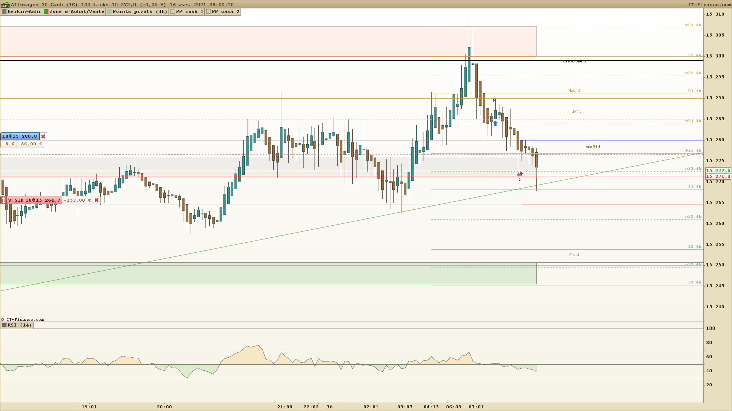Click the RSI (14) indicator square icon
732x411 pixels.
coord(4,325)
